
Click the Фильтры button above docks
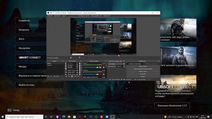click(82, 58)
